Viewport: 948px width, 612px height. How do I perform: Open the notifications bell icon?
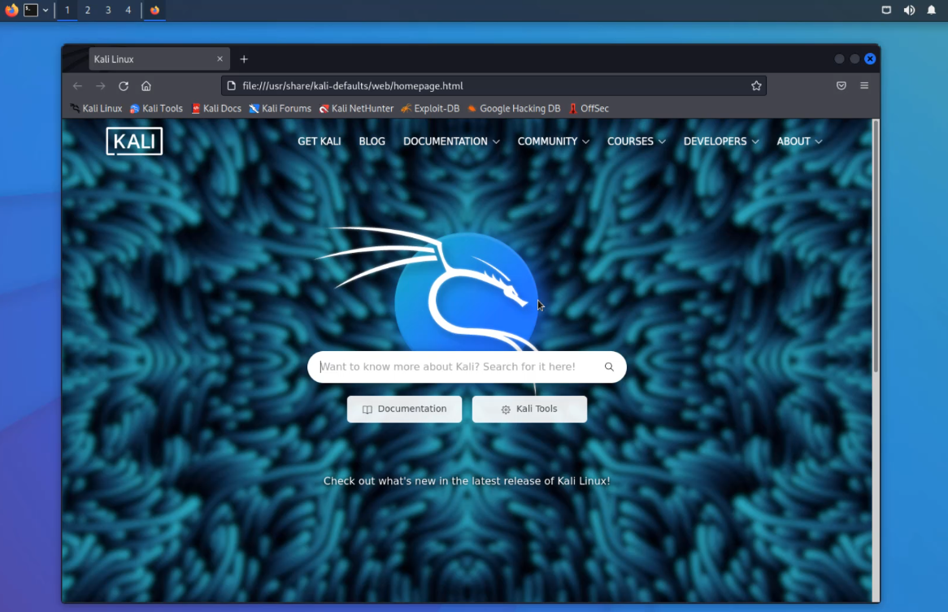coord(931,10)
